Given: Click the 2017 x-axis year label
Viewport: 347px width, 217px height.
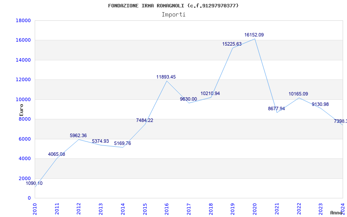Looking at the screenshot, I should point(189,209).
